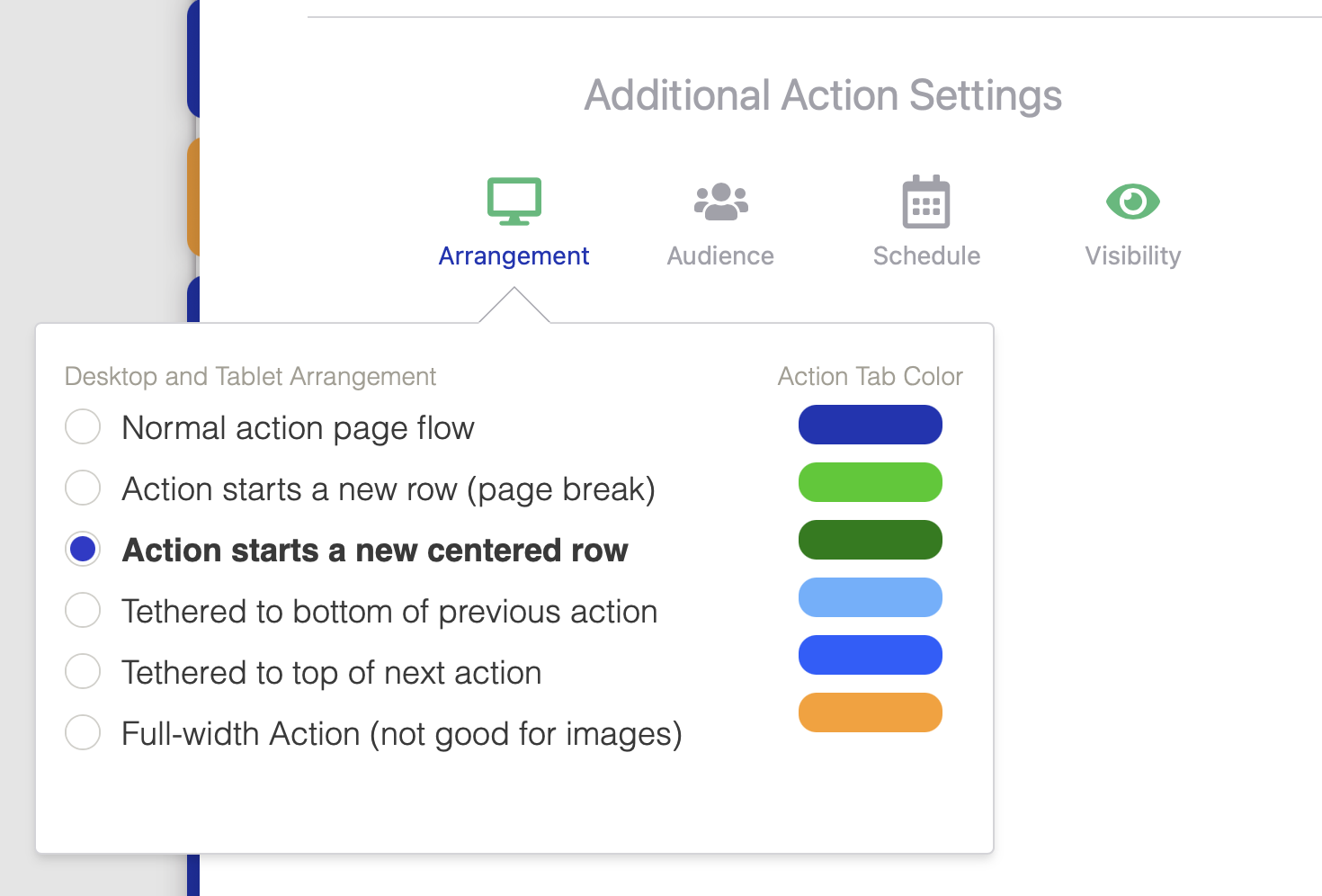
Task: Click the orange action tab on left edge
Action: point(192,198)
